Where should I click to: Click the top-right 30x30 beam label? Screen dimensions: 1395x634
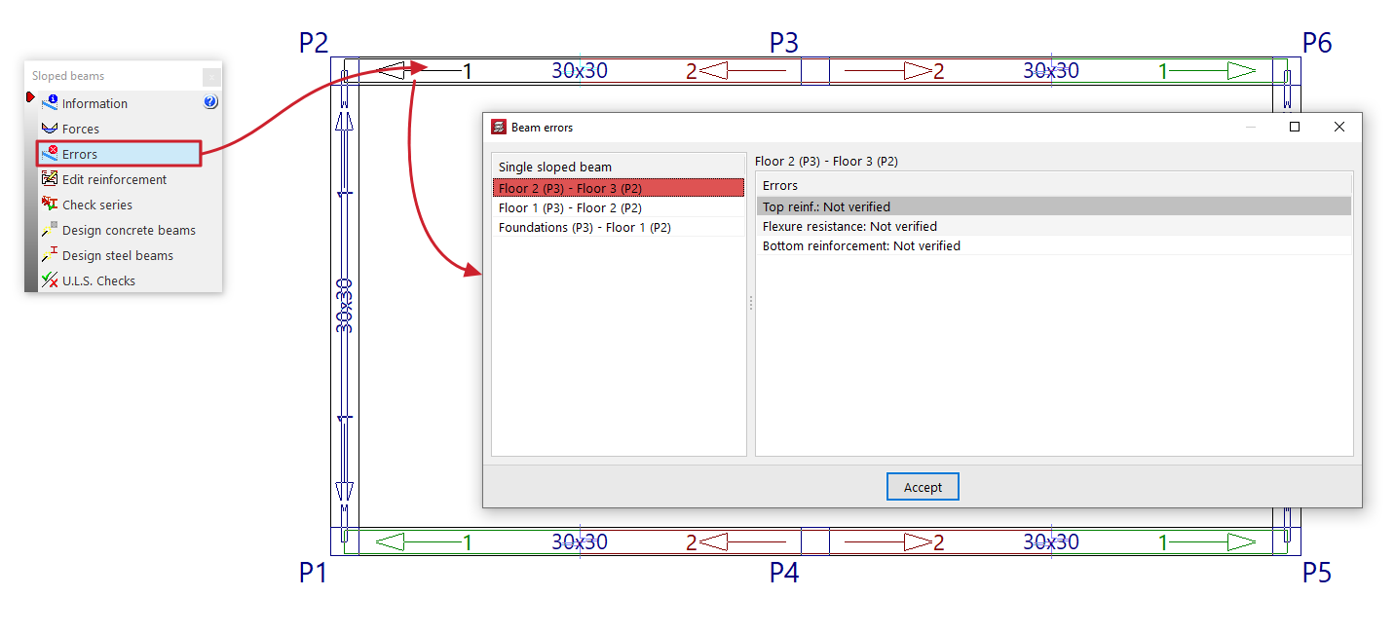click(x=1051, y=70)
